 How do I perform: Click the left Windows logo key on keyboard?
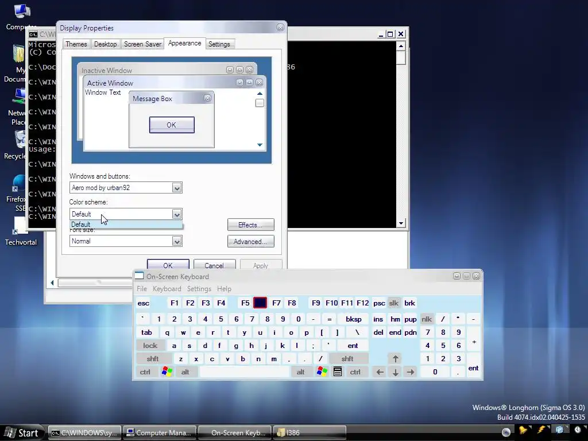[167, 372]
